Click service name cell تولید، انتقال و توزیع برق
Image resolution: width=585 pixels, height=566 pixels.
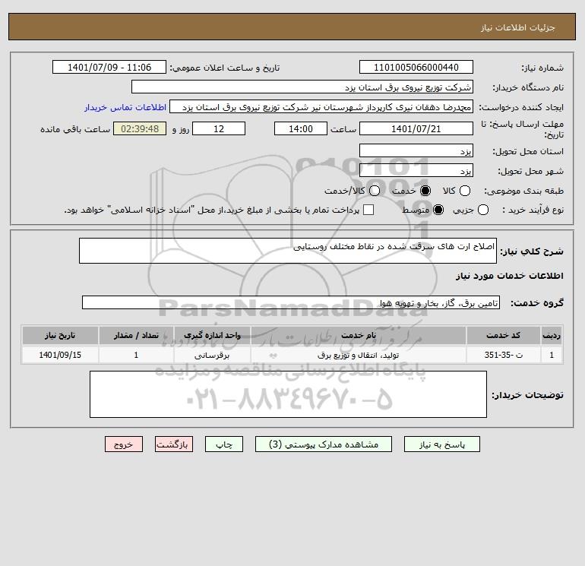[359, 356]
